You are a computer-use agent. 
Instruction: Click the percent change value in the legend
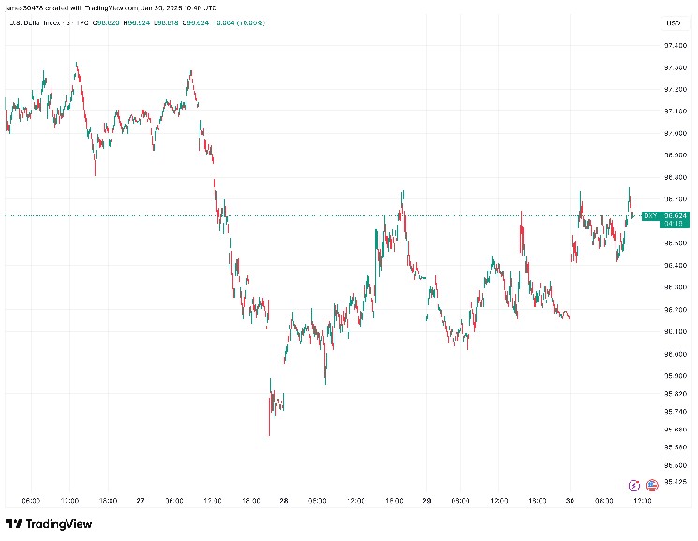coord(248,22)
